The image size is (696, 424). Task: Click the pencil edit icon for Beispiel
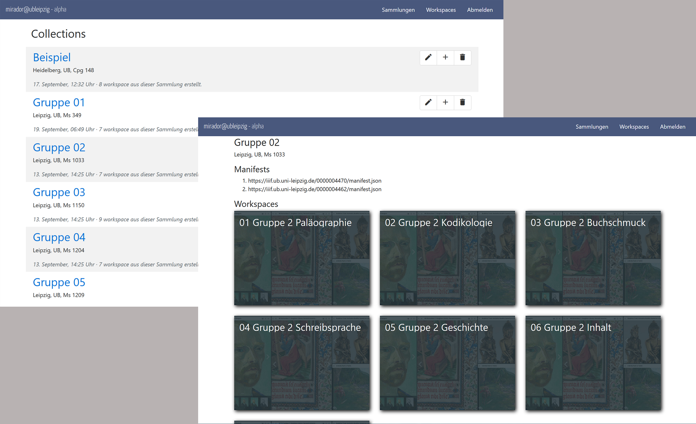coord(428,57)
